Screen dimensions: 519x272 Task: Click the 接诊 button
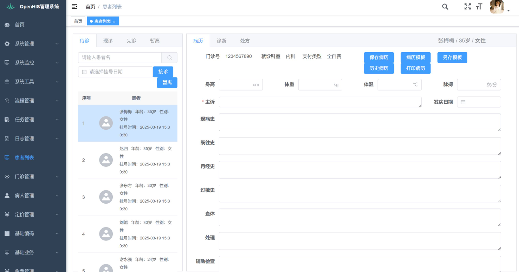point(163,72)
